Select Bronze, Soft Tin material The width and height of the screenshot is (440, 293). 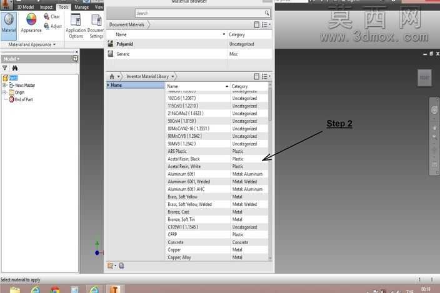(x=217, y=219)
